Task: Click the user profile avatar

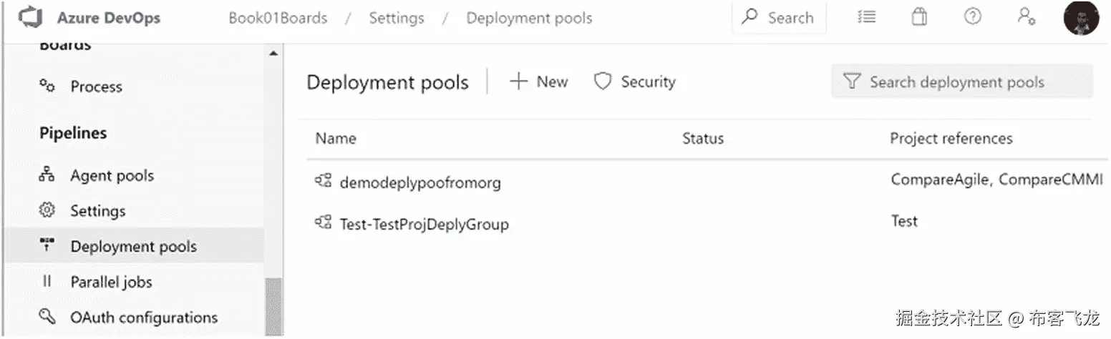Action: pos(1080,19)
